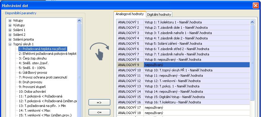Screen dimensions: 261x117
Task: Expand the Vstupy tree node
Action: click(x=10, y=20)
